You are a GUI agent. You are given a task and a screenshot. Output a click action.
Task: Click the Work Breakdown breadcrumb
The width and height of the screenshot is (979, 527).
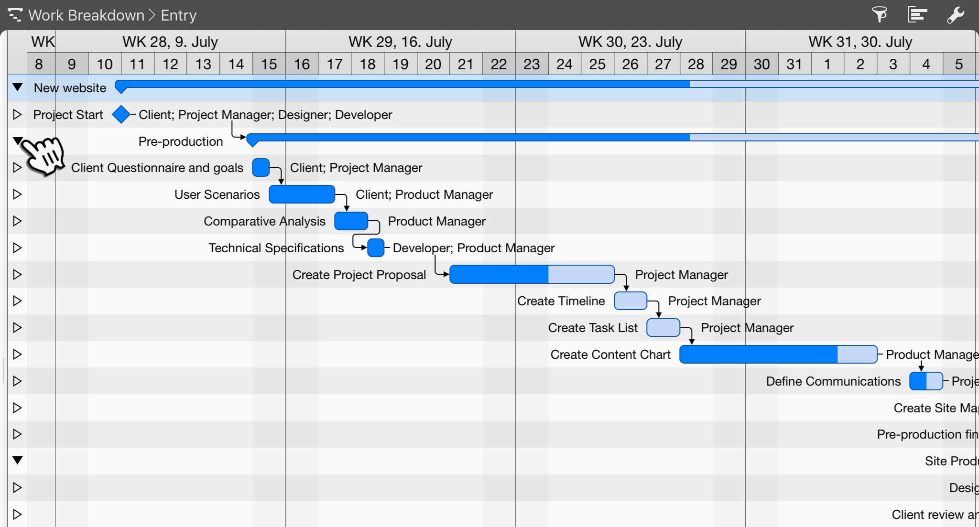pyautogui.click(x=86, y=15)
